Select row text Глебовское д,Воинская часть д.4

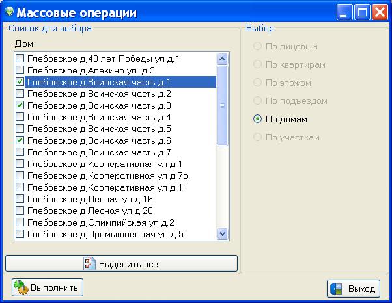[99, 117]
